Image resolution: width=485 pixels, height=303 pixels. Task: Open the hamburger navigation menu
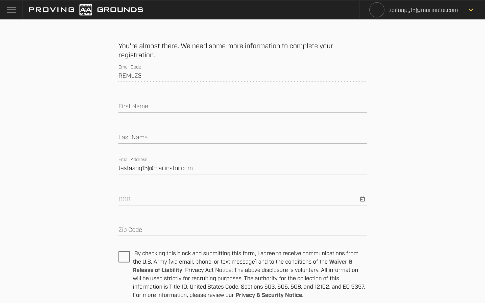pos(11,10)
